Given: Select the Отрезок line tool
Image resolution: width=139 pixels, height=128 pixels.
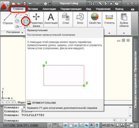Looking at the screenshot, I should [x=8, y=18].
